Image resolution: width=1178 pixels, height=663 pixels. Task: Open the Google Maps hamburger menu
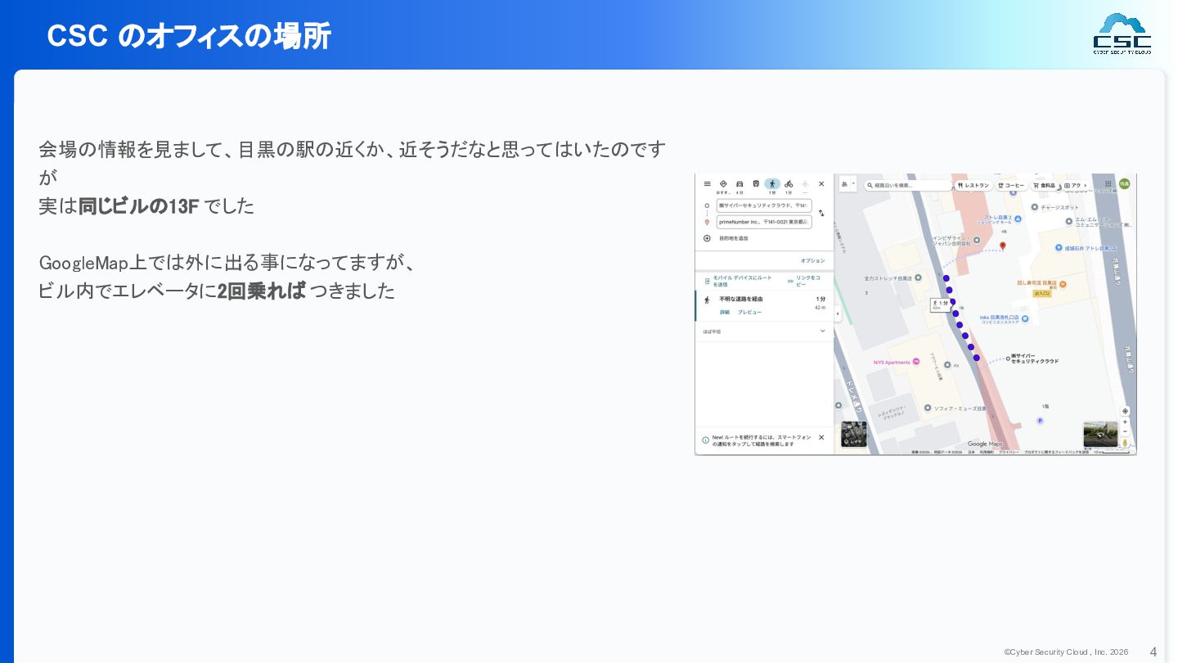[x=708, y=184]
